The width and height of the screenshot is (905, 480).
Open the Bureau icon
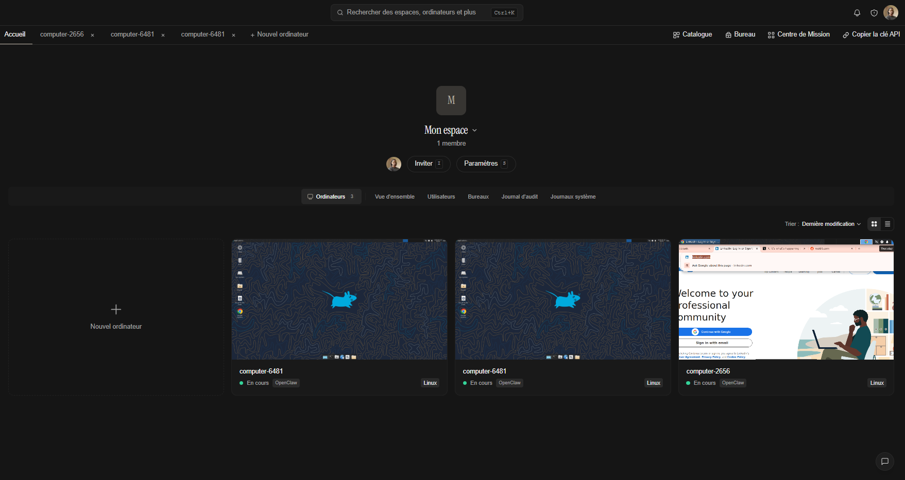pos(727,34)
